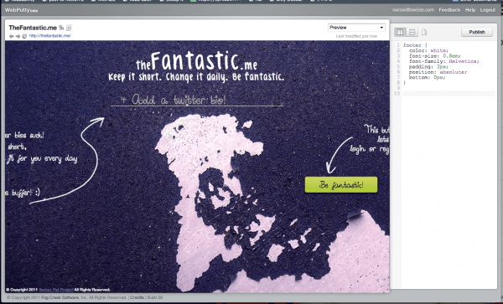Click the link icon beside TheFantastic.me title
Viewport: 503px width, 304px height.
(61, 28)
